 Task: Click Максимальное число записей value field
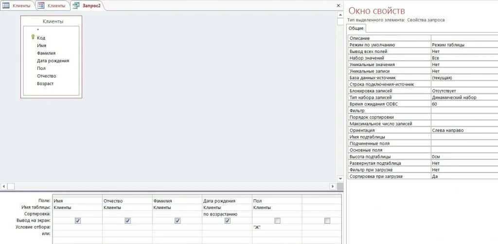point(464,123)
